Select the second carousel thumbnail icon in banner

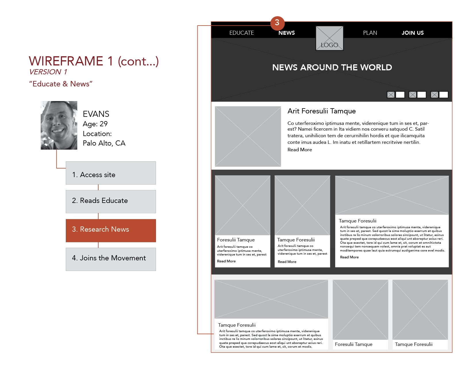413,95
